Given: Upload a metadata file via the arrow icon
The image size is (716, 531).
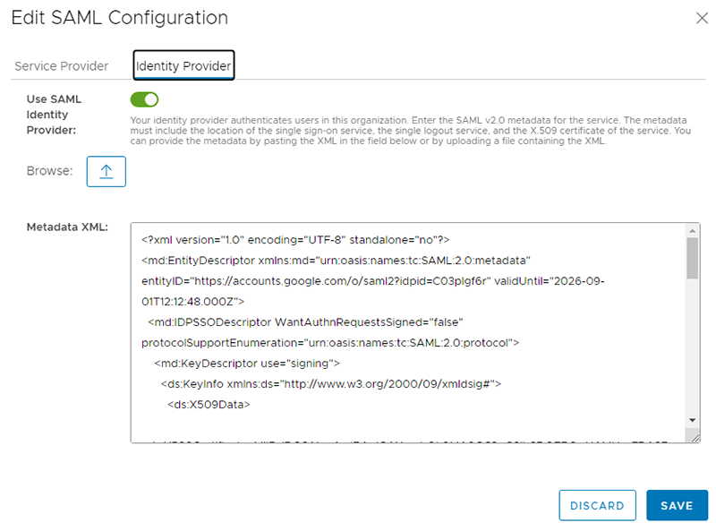Looking at the screenshot, I should click(x=106, y=171).
